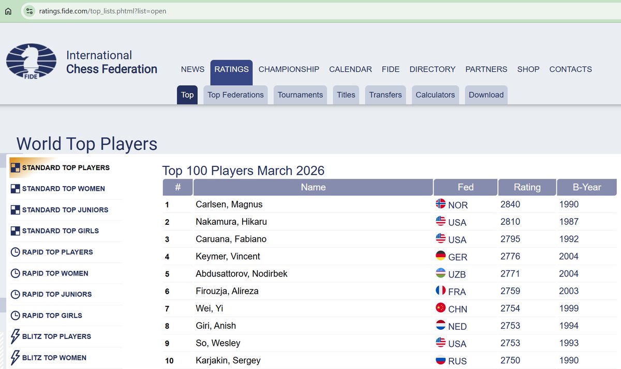This screenshot has width=621, height=369.
Task: Click the lightning icon beside Blitz Top Players
Action: point(16,336)
